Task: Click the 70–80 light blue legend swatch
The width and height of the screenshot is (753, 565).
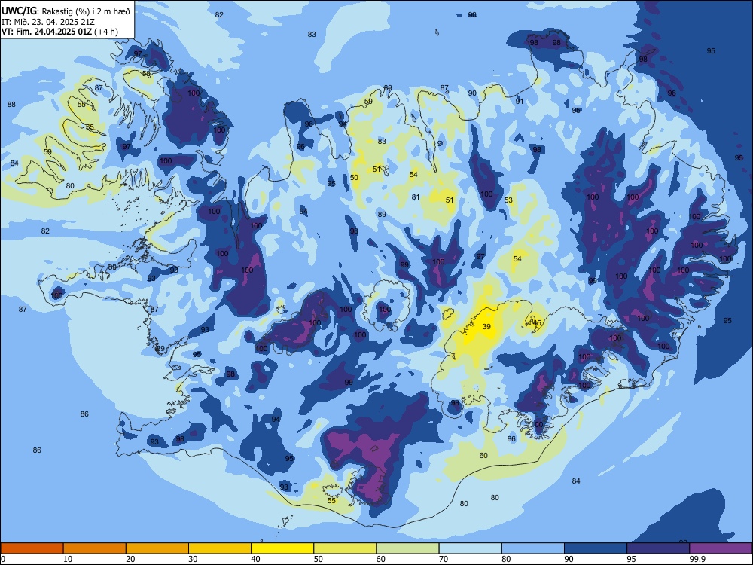Action: tap(471, 548)
